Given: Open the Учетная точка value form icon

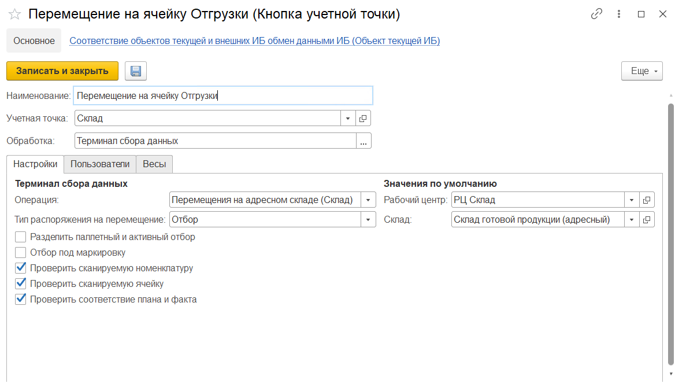Looking at the screenshot, I should coord(363,119).
